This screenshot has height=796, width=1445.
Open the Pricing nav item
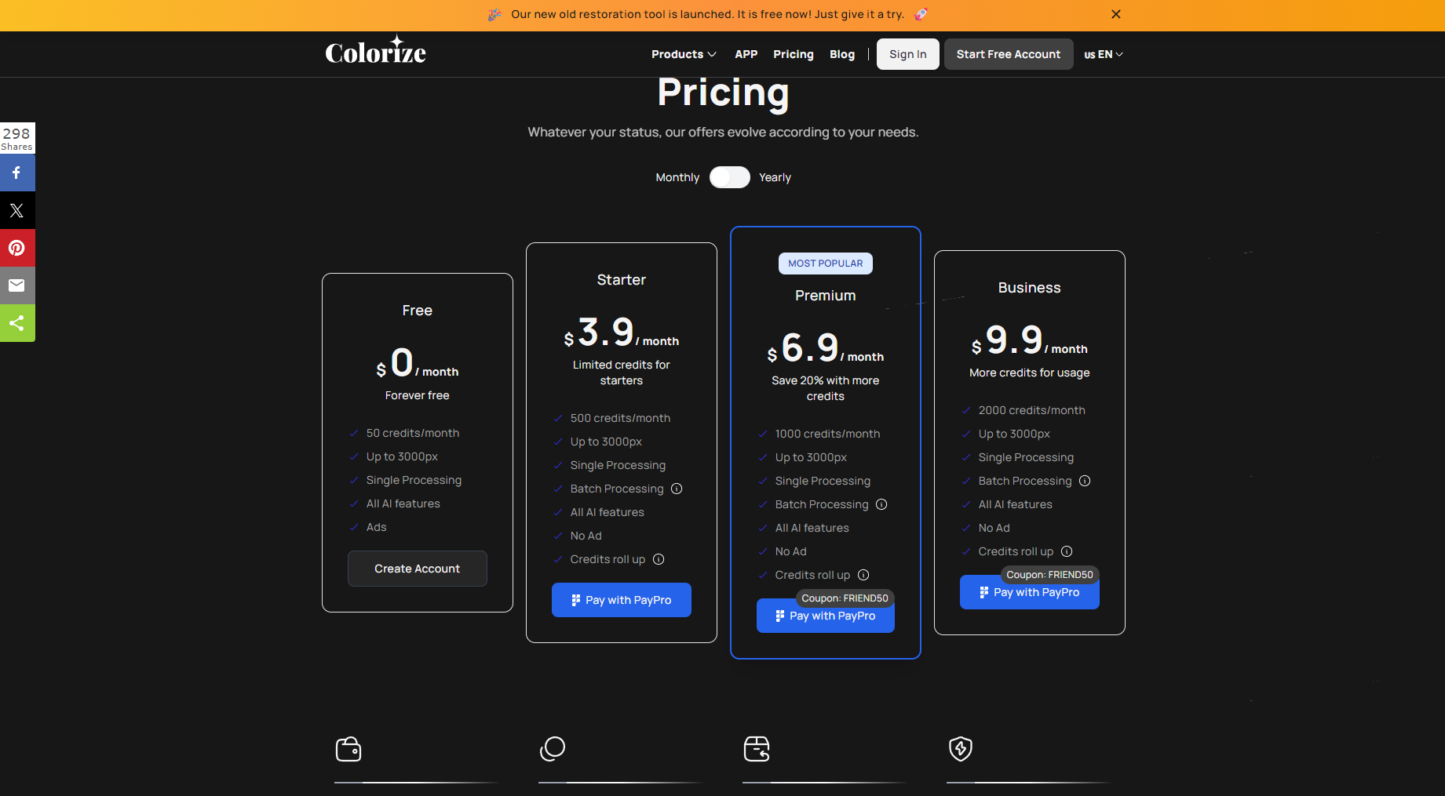tap(793, 54)
